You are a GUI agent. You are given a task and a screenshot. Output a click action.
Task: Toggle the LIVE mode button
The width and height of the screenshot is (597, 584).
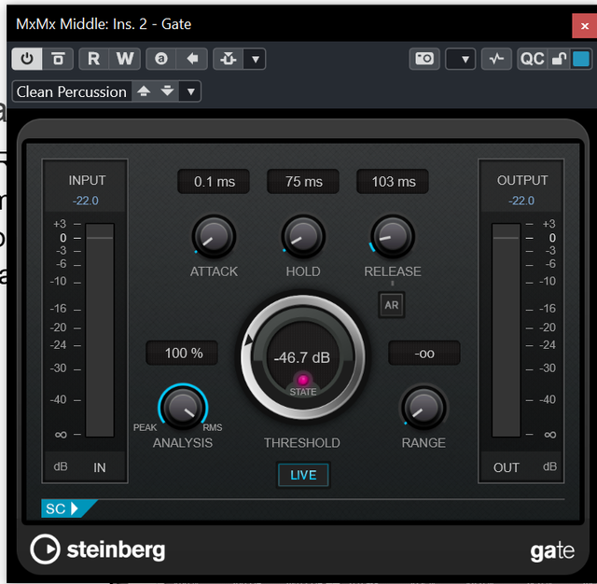303,475
